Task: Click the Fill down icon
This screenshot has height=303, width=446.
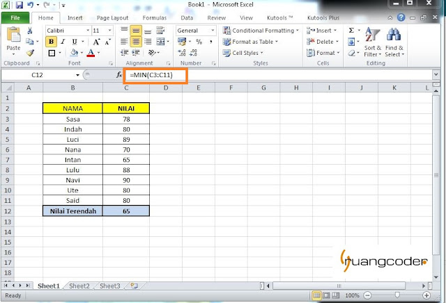Action: (351, 42)
